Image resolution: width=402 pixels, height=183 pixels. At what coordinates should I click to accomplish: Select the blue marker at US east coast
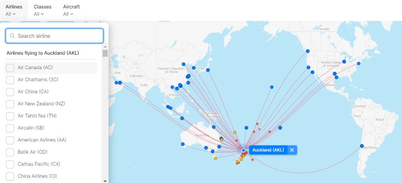click(x=359, y=64)
